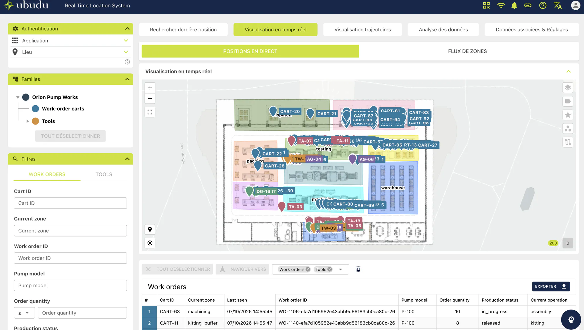The height and width of the screenshot is (330, 584).
Task: Open the map layers control
Action: point(568,88)
